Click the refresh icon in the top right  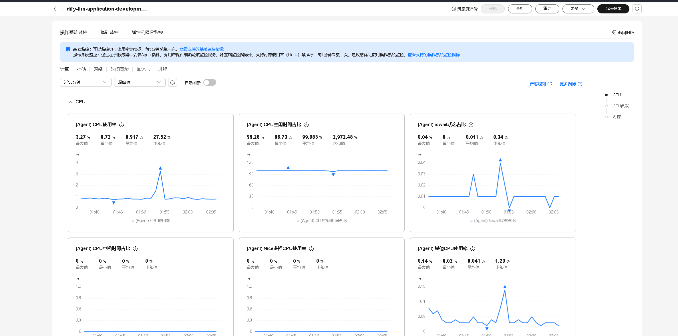pos(637,9)
